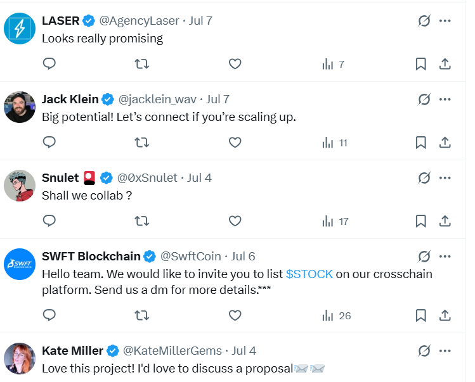Open Grok explain icon on Kate Miller's tweet
The height and width of the screenshot is (382, 475).
424,351
